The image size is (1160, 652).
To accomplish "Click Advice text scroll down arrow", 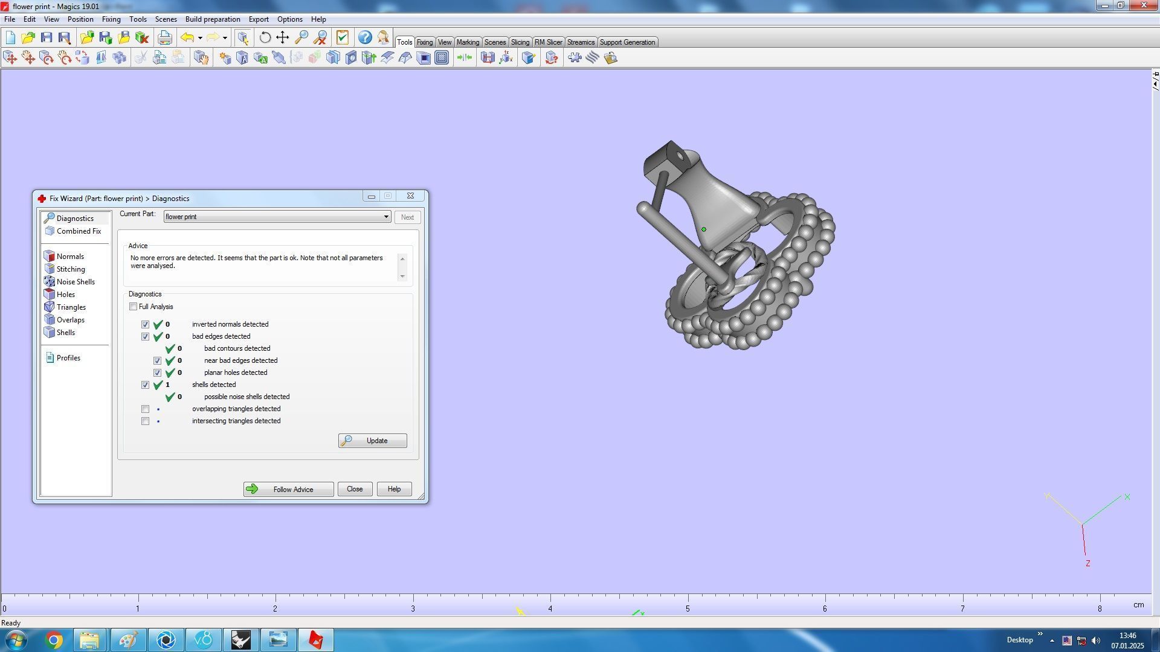I will [x=402, y=276].
